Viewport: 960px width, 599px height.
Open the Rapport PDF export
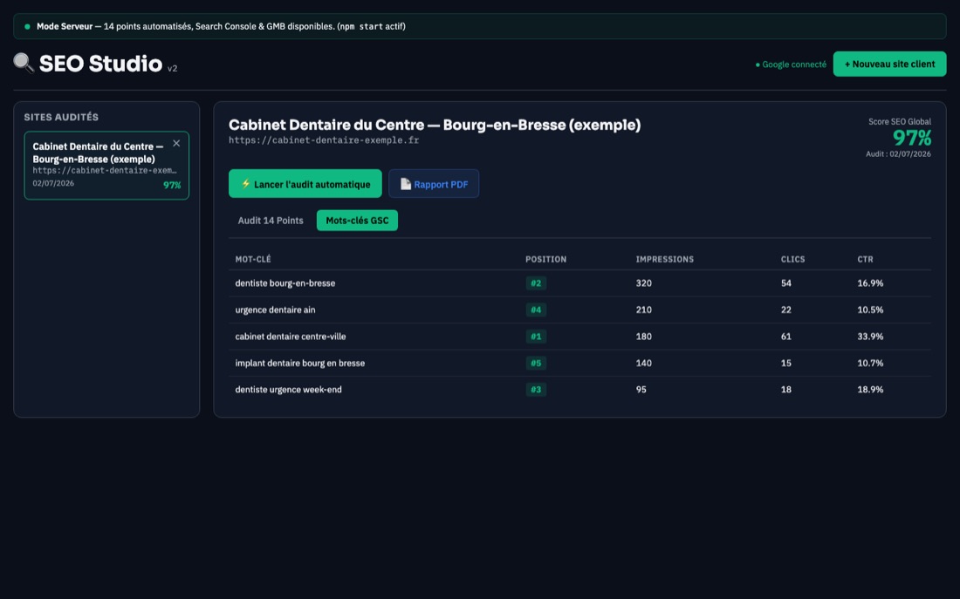tap(434, 184)
